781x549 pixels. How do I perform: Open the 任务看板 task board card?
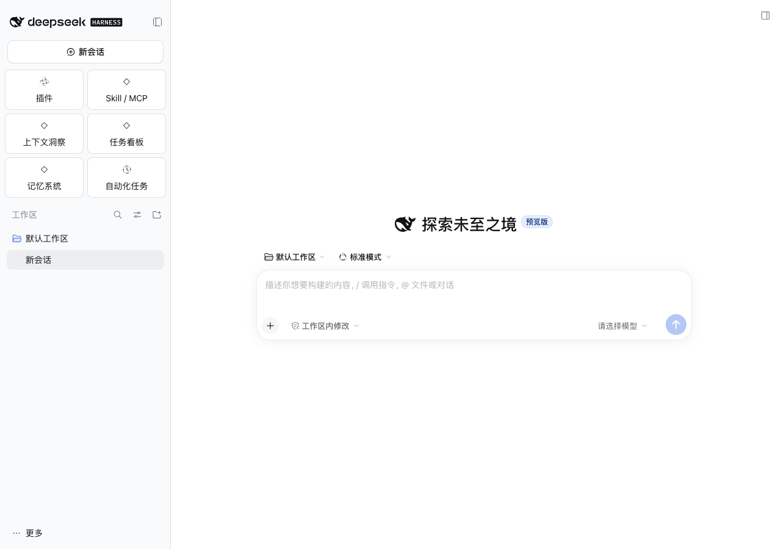(x=126, y=134)
